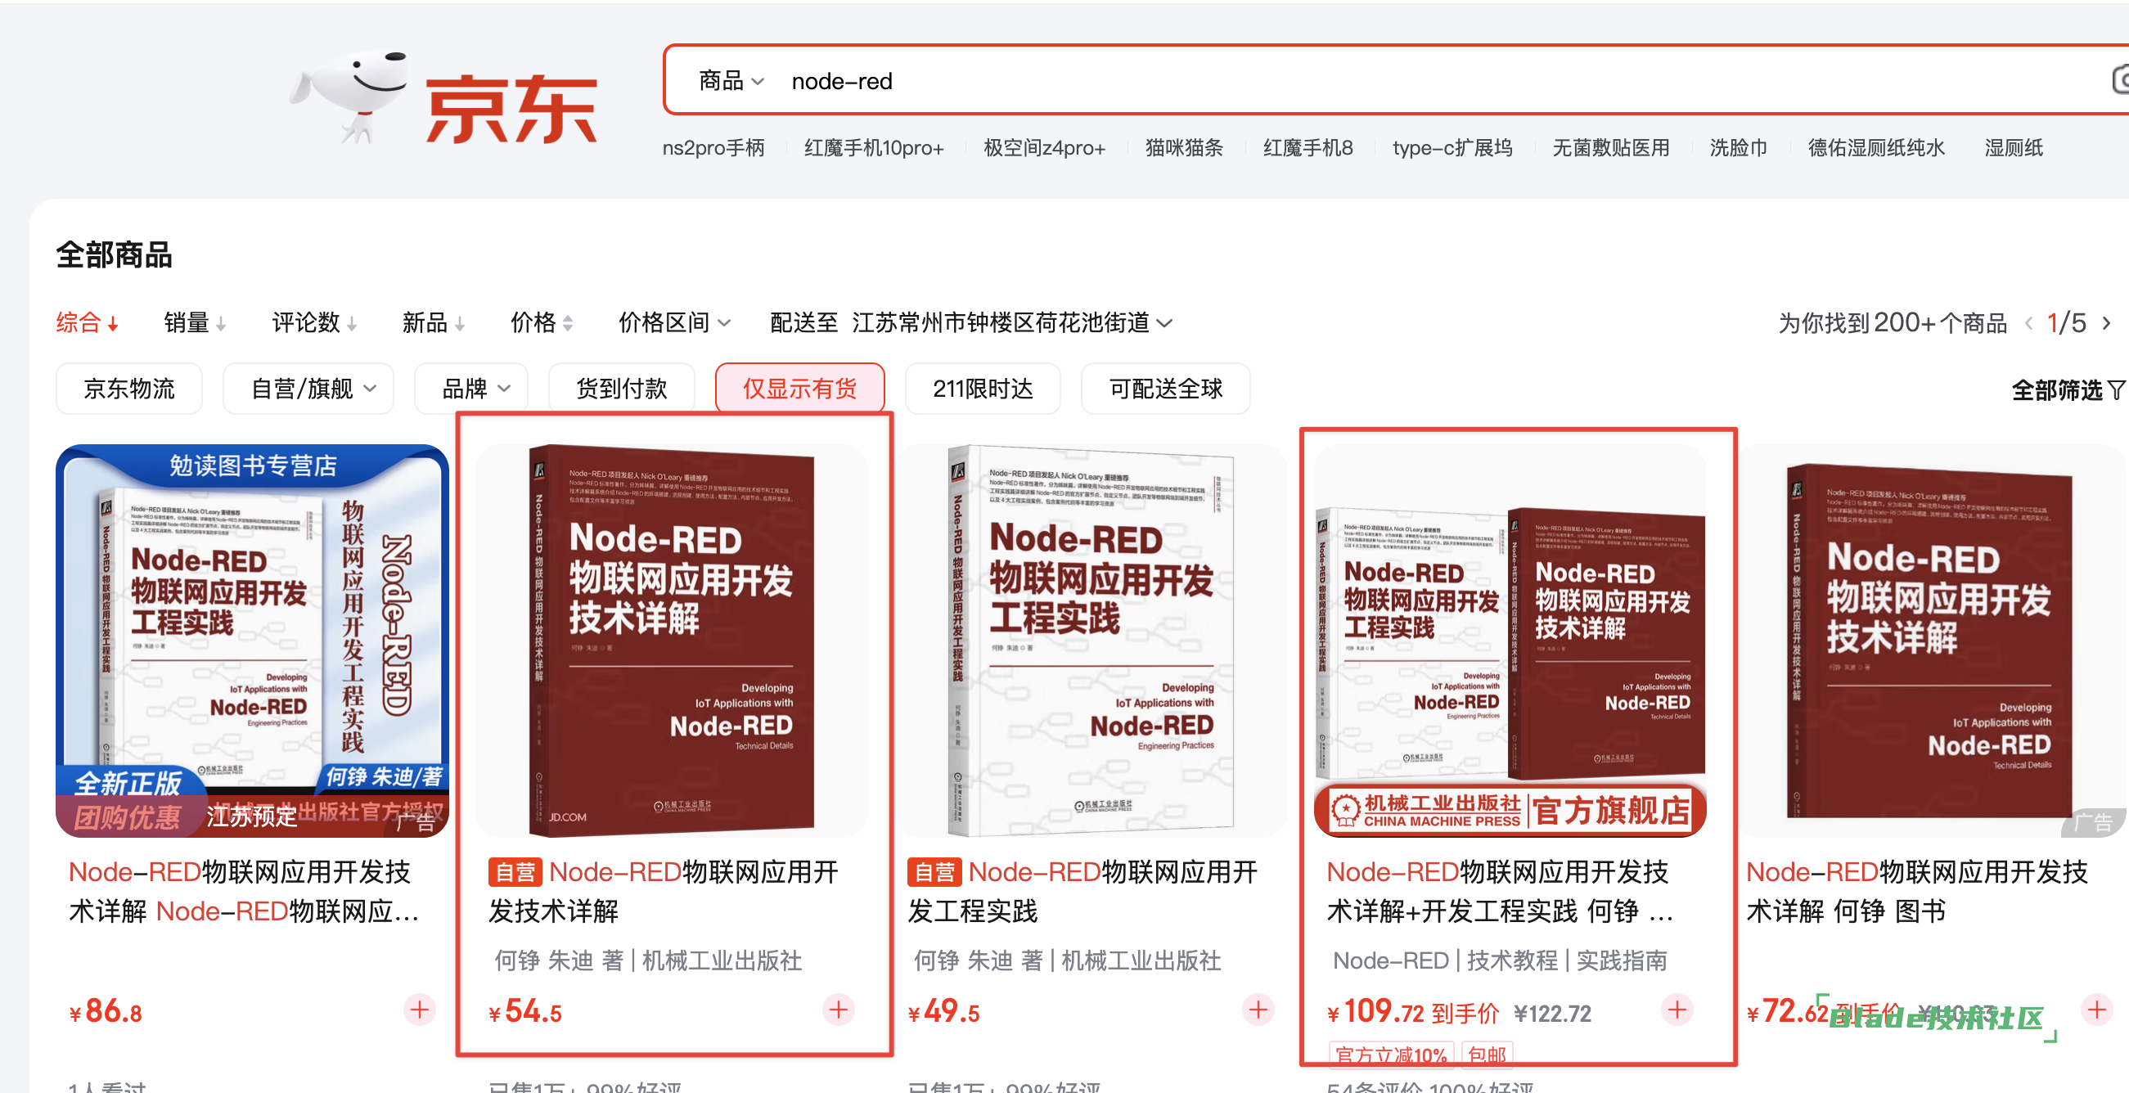Toggle 货到付款 filter
The width and height of the screenshot is (2129, 1093).
[x=622, y=389]
